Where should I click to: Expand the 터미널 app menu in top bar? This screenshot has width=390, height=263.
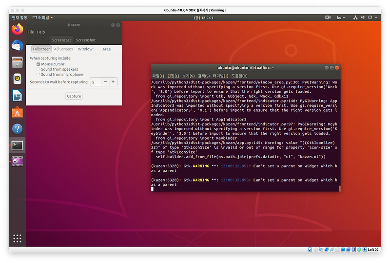[43, 18]
